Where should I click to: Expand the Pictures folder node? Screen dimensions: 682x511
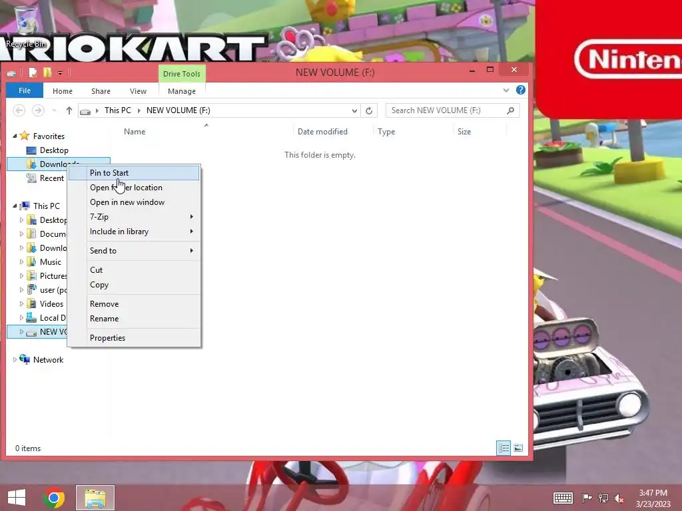[x=22, y=276]
